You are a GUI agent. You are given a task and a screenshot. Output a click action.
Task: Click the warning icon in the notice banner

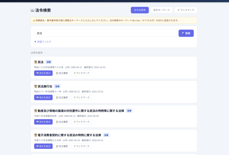[34, 21]
